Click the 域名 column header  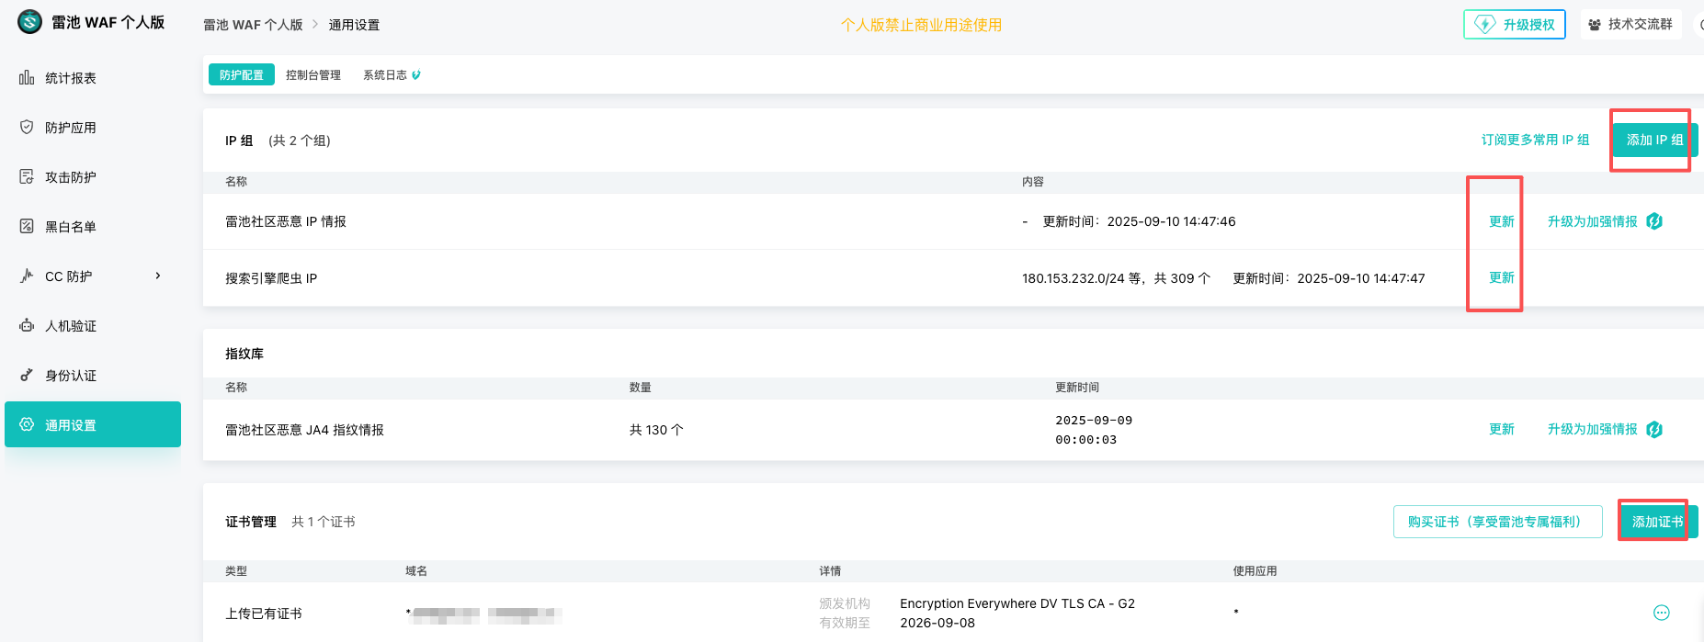click(416, 571)
